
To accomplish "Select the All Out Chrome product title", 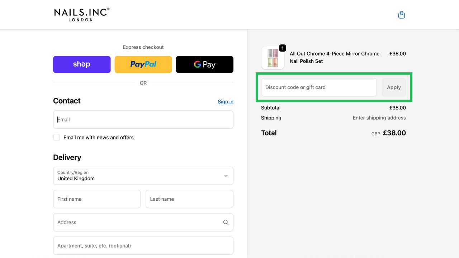I will point(334,57).
